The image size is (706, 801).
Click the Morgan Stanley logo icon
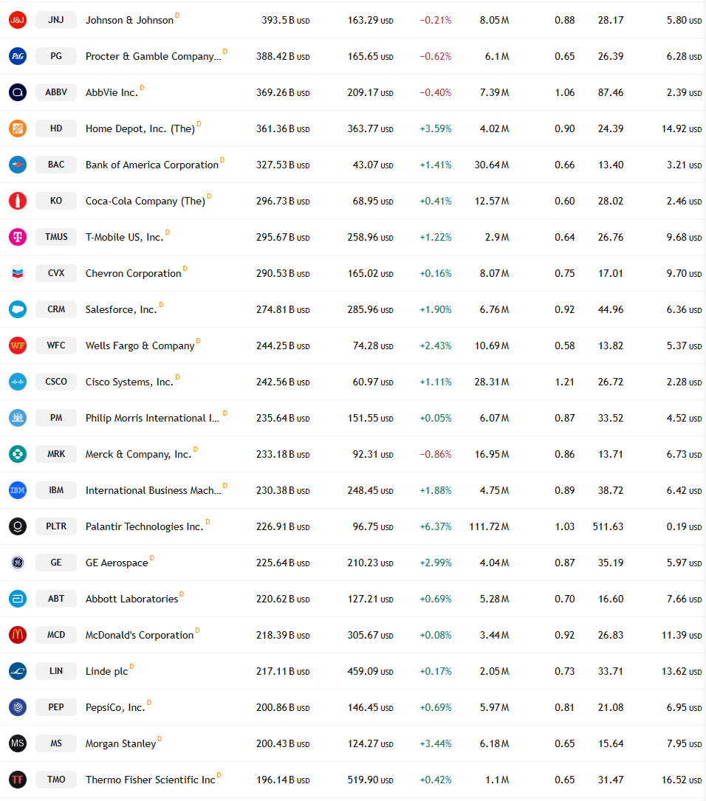pyautogui.click(x=18, y=743)
